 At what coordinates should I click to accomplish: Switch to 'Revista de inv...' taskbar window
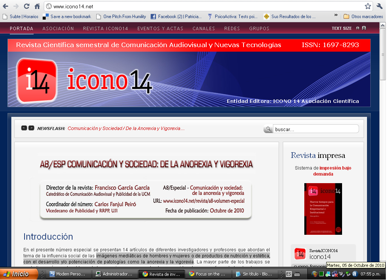[162, 274]
